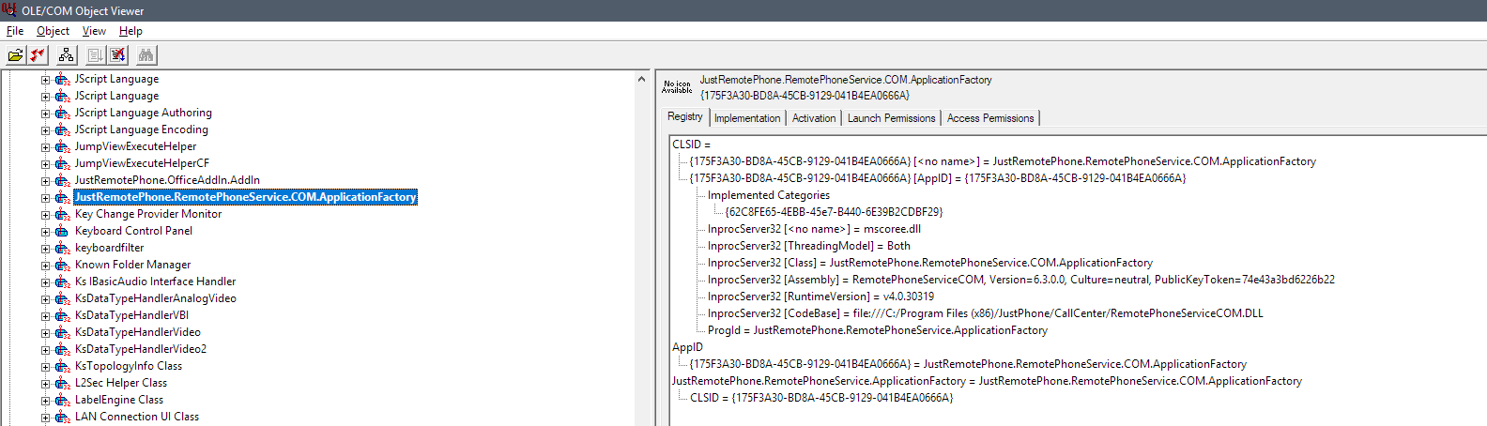Open the File menu
Viewport: 1487px width, 426px height.
pos(15,31)
